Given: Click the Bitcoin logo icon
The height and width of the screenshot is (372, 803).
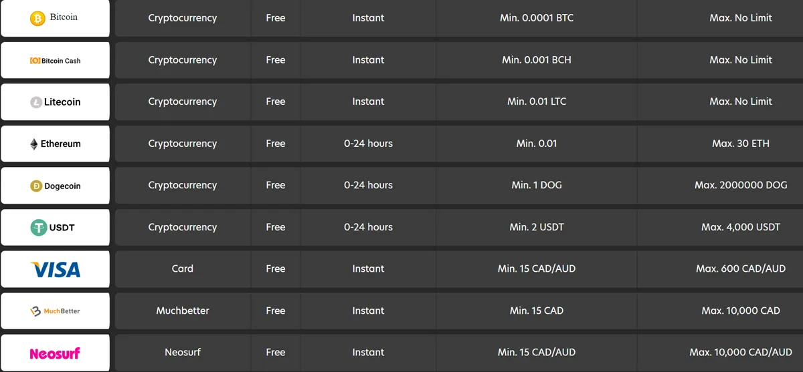Looking at the screenshot, I should (x=37, y=18).
